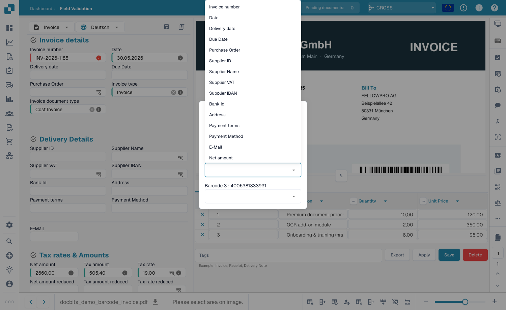Open the dashboard grid icon in left sidebar
The height and width of the screenshot is (310, 506).
[x=9, y=28]
